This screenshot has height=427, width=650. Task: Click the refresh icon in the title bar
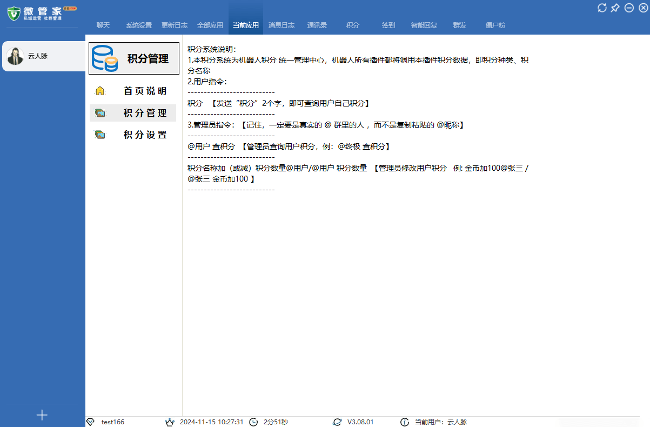[x=601, y=8]
